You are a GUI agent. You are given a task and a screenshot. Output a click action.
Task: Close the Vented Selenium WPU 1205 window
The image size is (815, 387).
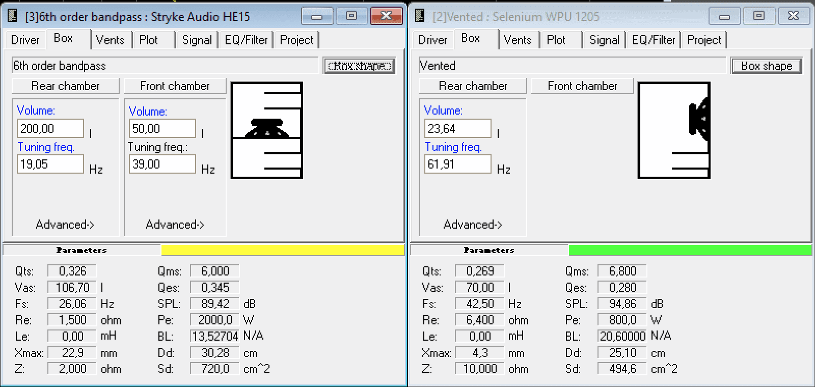794,16
